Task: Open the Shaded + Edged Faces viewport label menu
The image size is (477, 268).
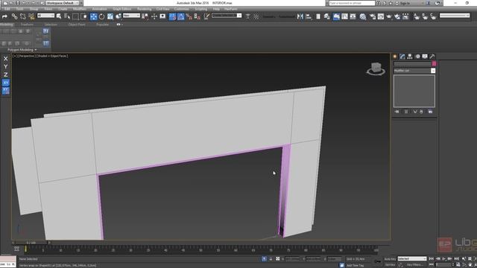Action: coord(52,56)
